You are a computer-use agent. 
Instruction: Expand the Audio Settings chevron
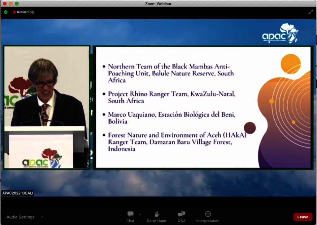tap(42, 217)
